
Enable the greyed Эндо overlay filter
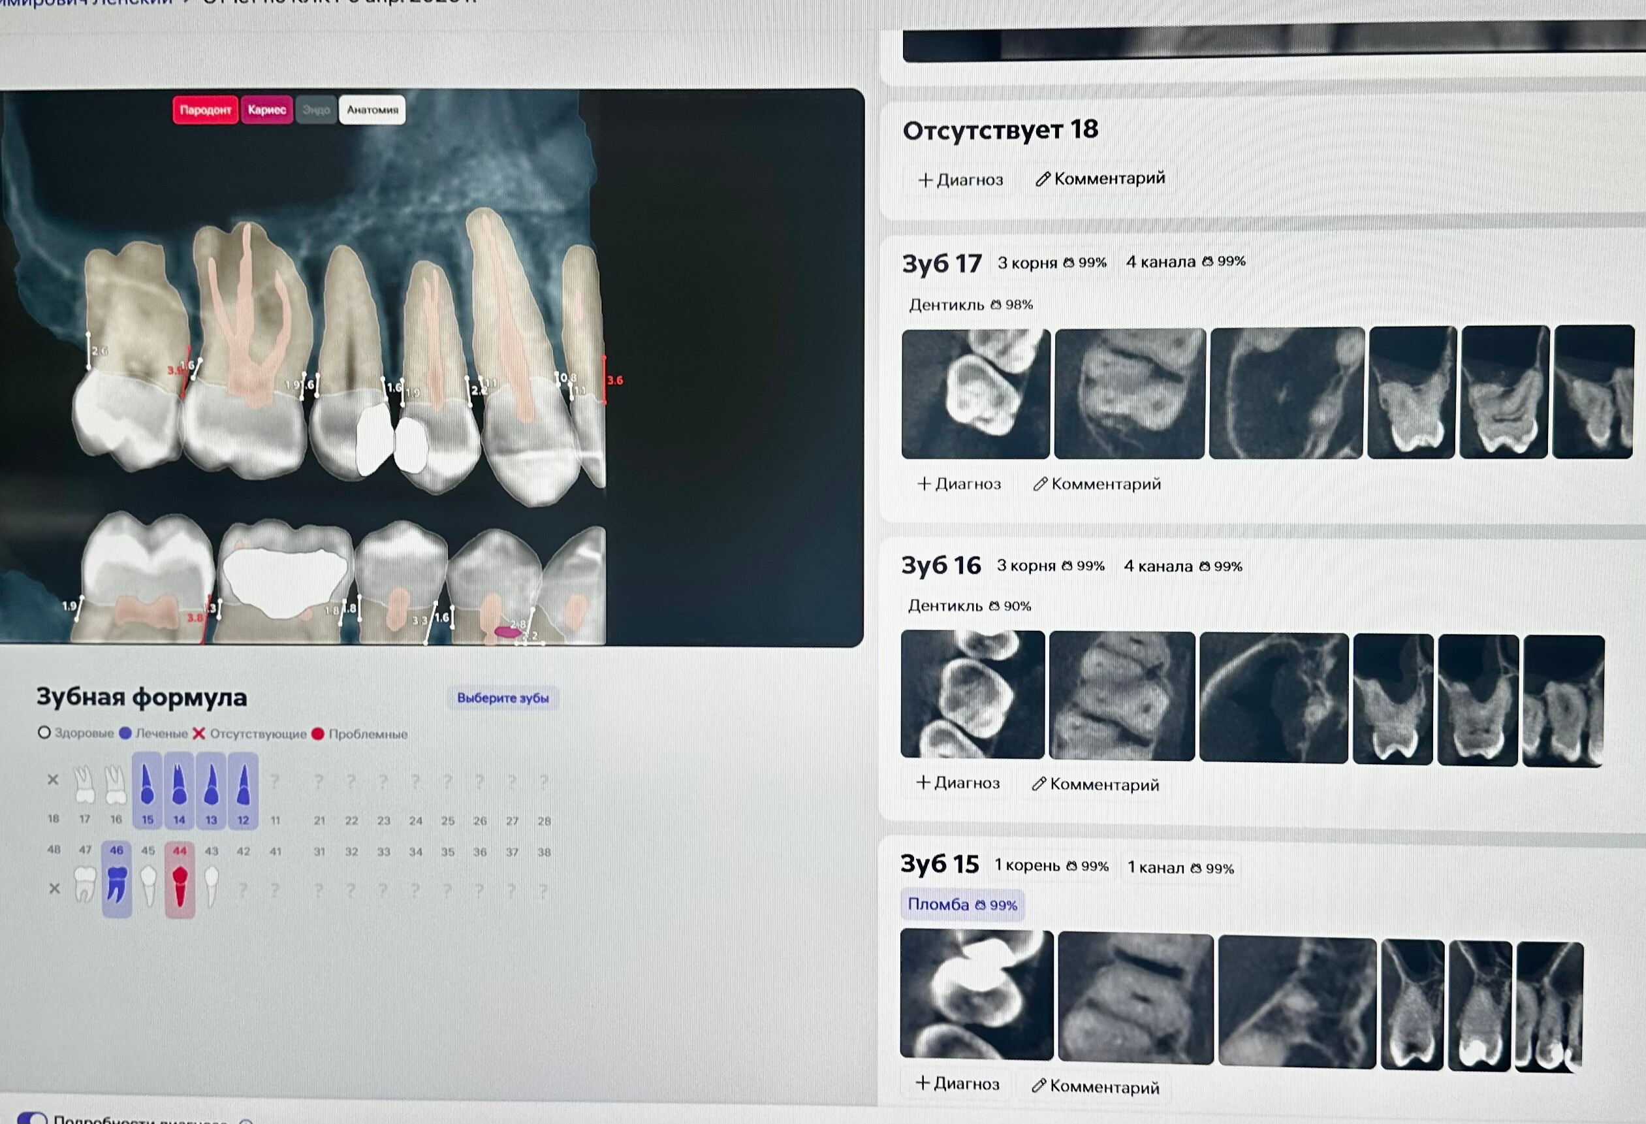click(316, 110)
